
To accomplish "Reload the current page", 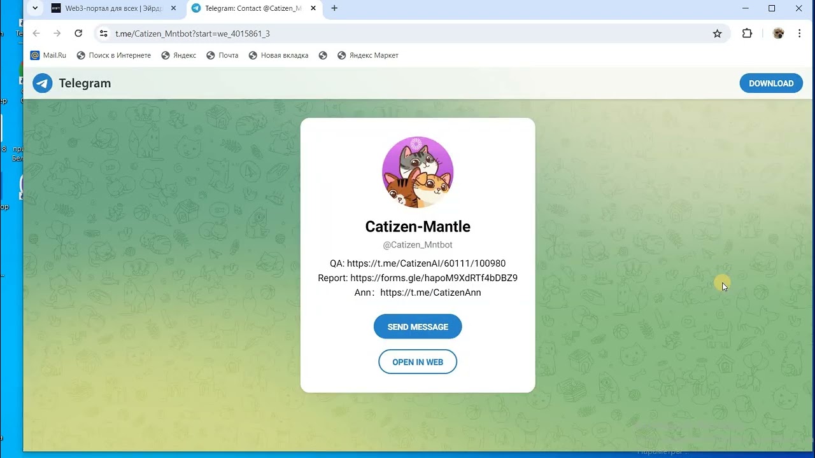I will [x=78, y=34].
